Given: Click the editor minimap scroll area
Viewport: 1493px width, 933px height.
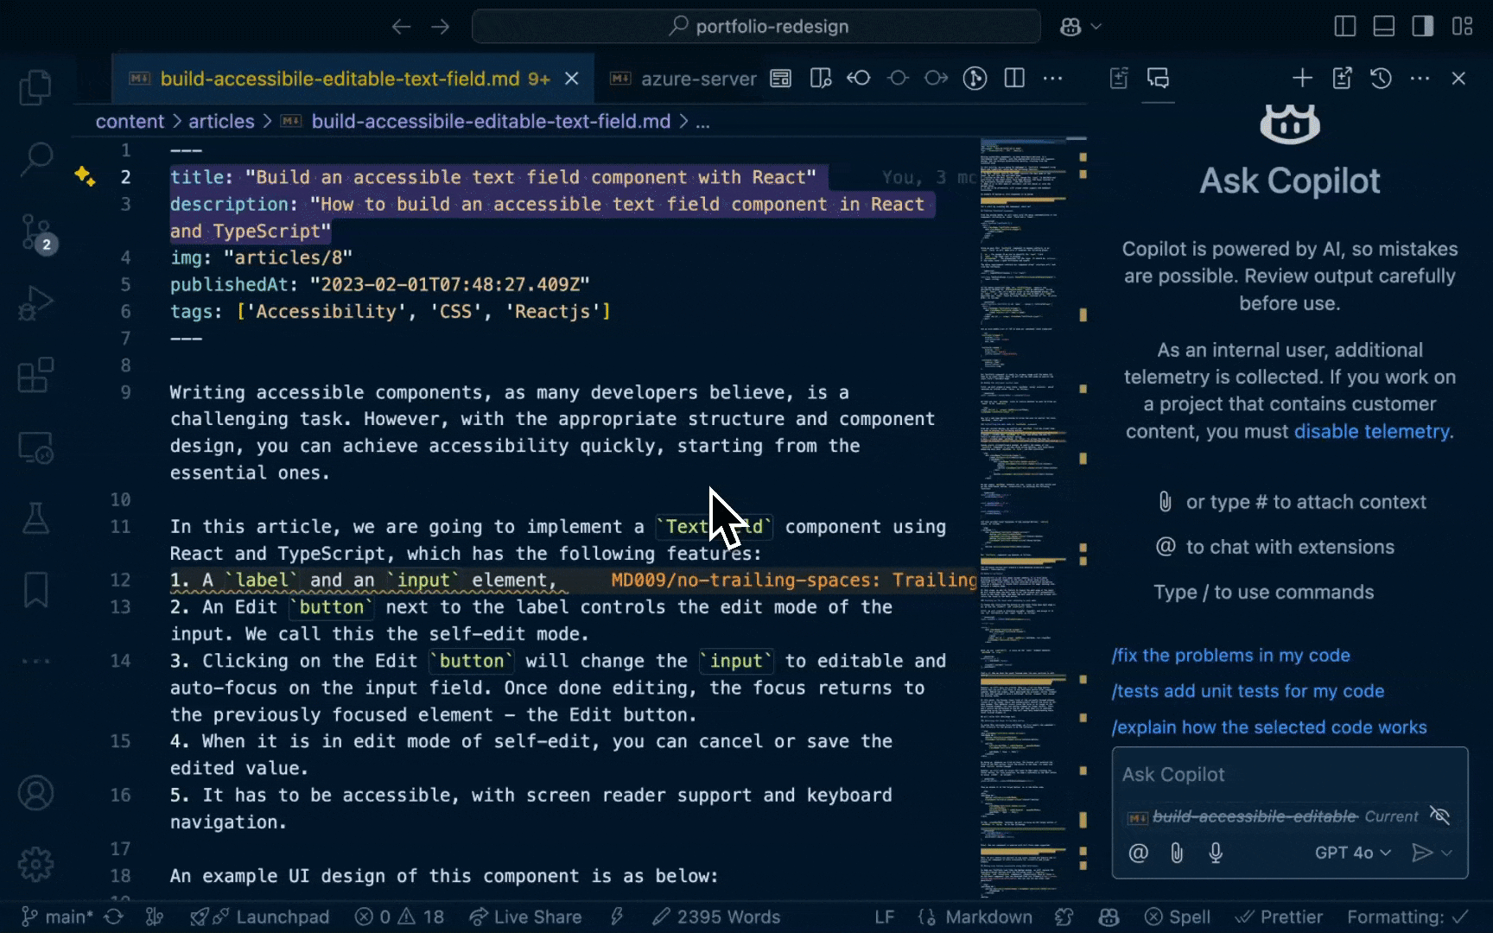Looking at the screenshot, I should [1023, 518].
